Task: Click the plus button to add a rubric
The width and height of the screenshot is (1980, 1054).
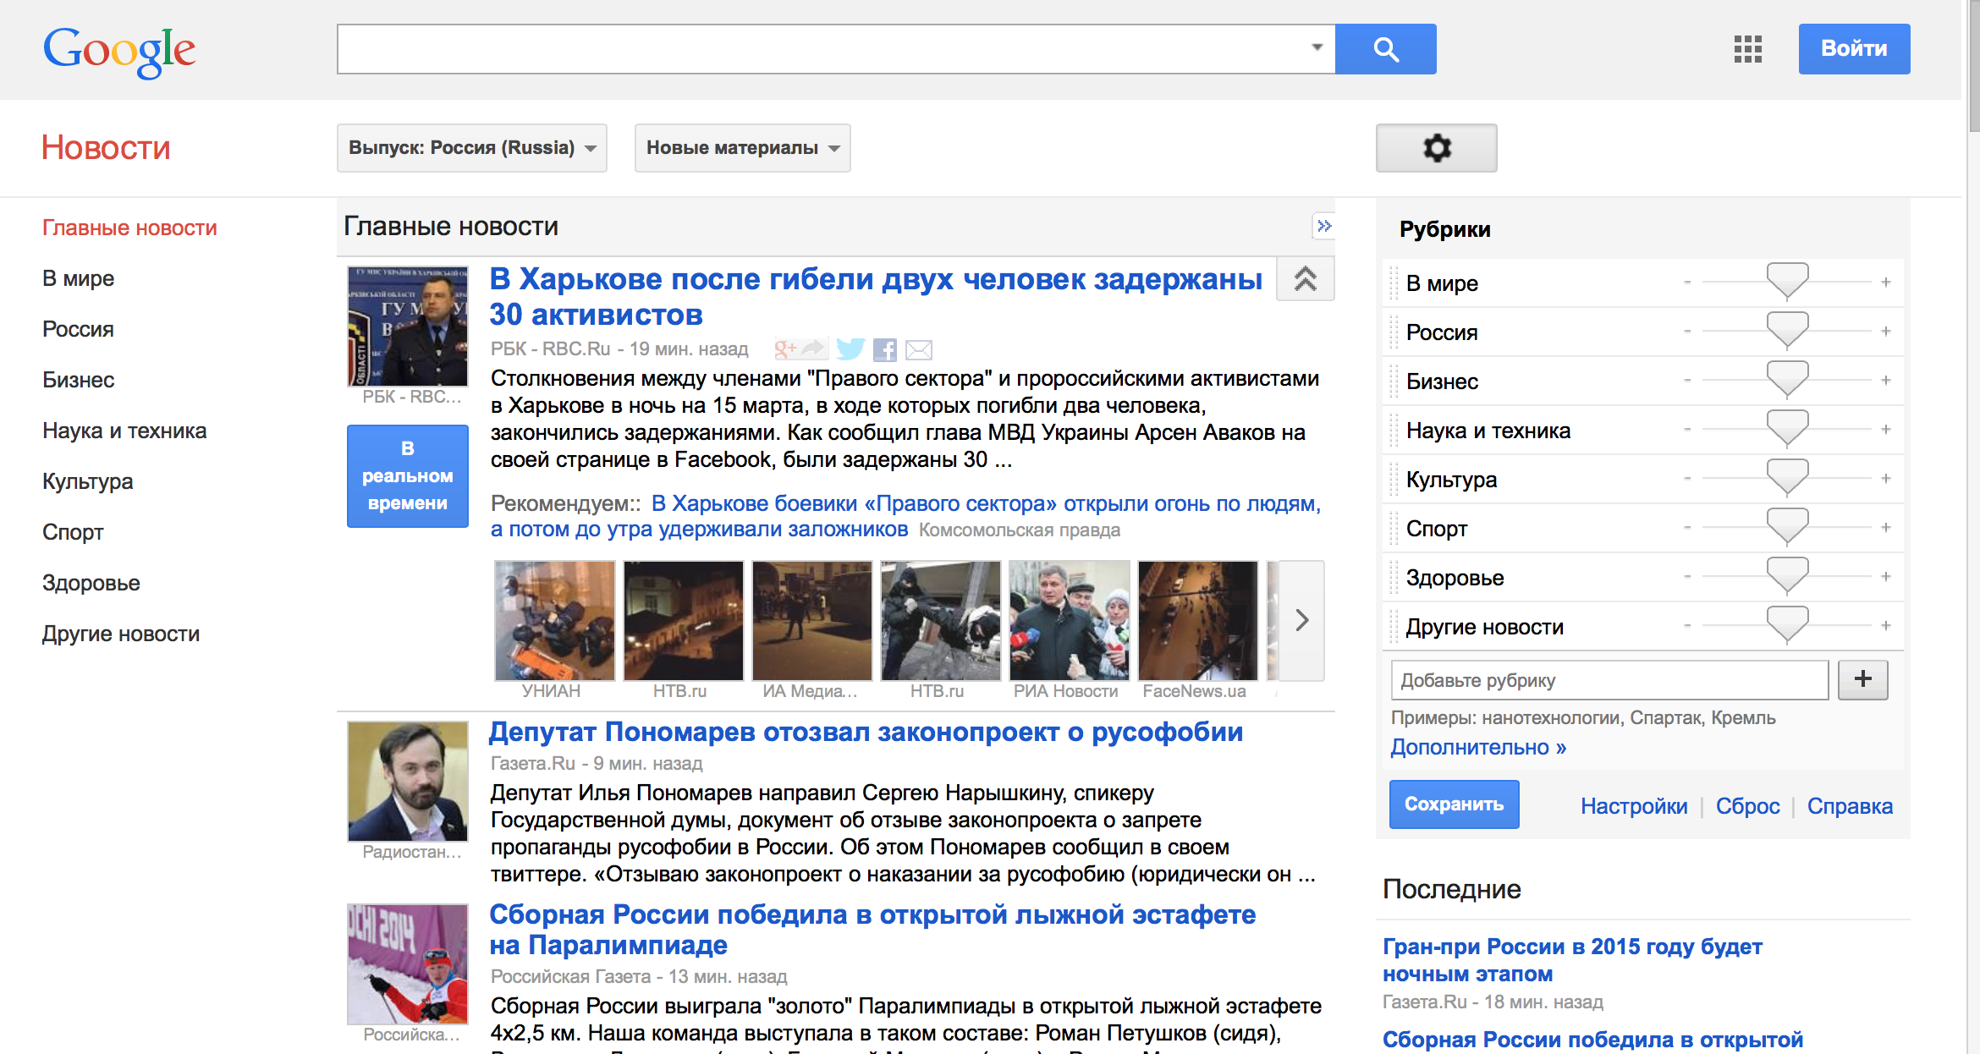Action: pyautogui.click(x=1862, y=679)
